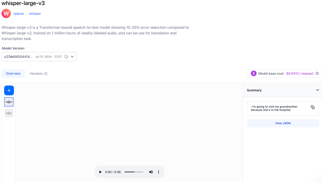
Task: Expand the model version dropdown
Action: pos(72,57)
